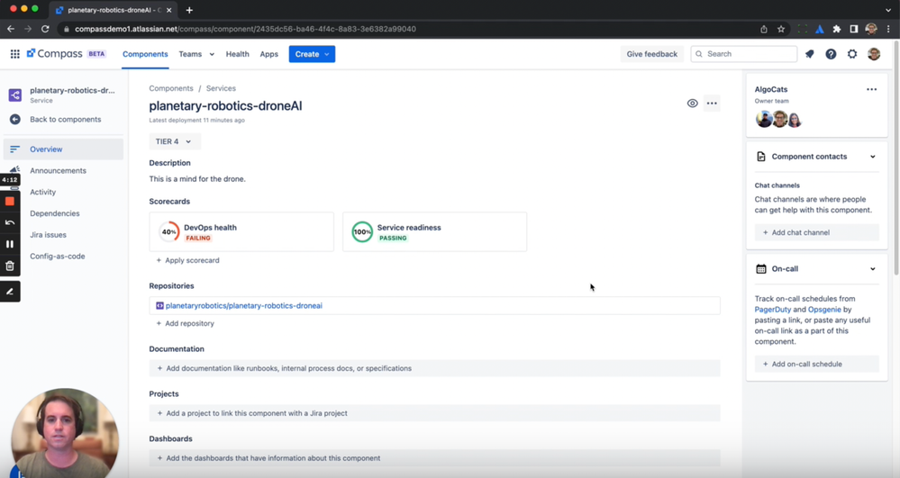Toggle the watch eye icon for component

(692, 104)
